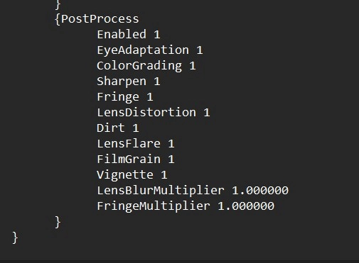Place cursor on Enabled 1 line

pos(129,35)
